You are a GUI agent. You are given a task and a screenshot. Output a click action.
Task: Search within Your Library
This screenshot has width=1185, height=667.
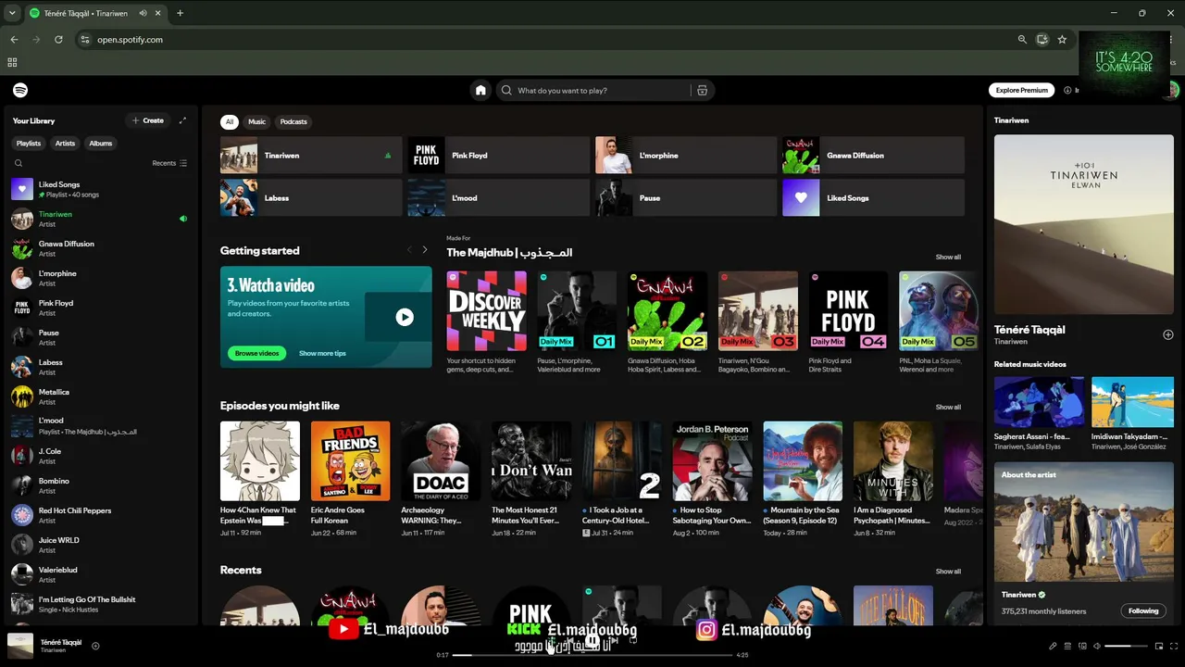[x=18, y=163]
